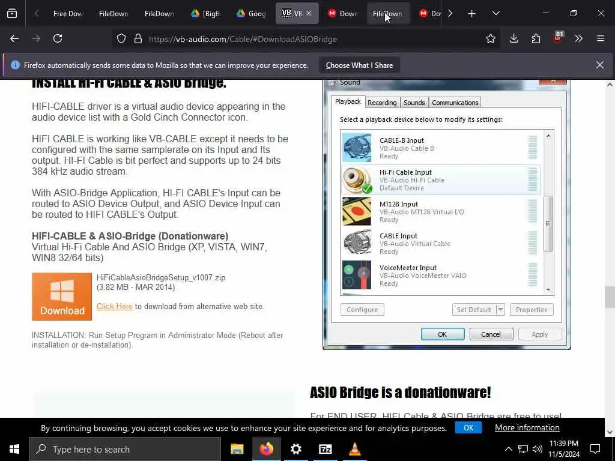The width and height of the screenshot is (615, 461).
Task: Click Apply in the Sound dialog image
Action: [x=540, y=334]
